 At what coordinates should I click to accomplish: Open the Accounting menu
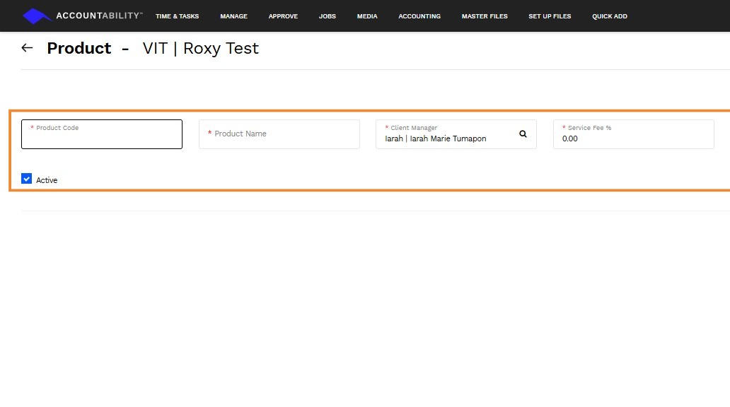click(419, 16)
